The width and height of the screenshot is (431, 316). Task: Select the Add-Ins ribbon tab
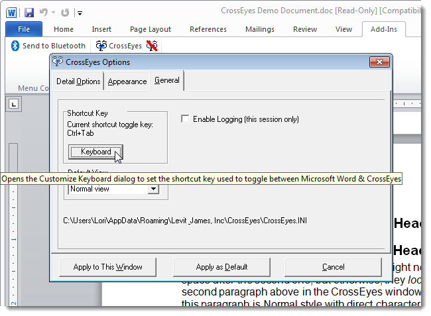pyautogui.click(x=384, y=29)
